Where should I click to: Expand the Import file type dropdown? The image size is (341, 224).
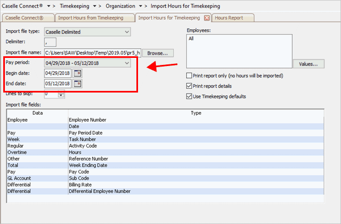tap(127, 32)
